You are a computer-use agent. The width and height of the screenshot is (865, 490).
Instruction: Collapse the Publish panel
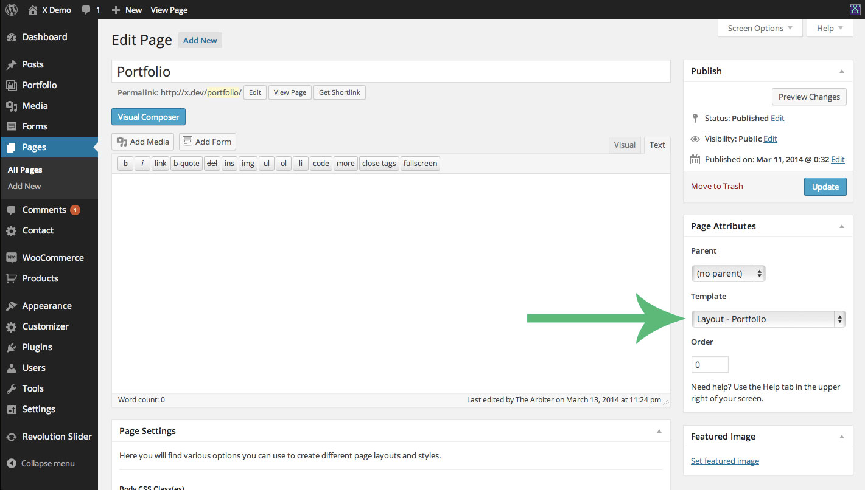click(x=843, y=71)
